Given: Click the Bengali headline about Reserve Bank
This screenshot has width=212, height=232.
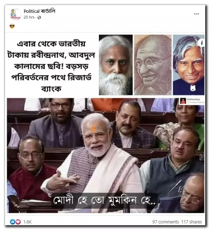Looking at the screenshot, I should coord(51,66).
